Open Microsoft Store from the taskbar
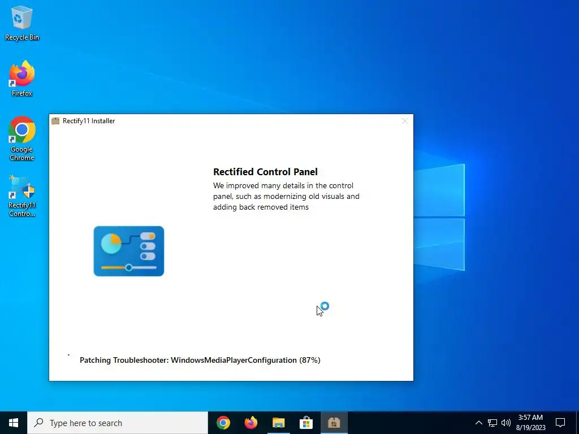The width and height of the screenshot is (579, 434). coord(306,423)
